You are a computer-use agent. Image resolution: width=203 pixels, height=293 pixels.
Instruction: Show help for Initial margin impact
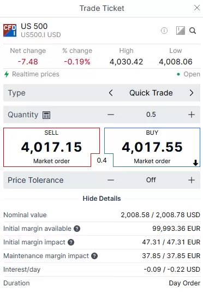coord(71,242)
